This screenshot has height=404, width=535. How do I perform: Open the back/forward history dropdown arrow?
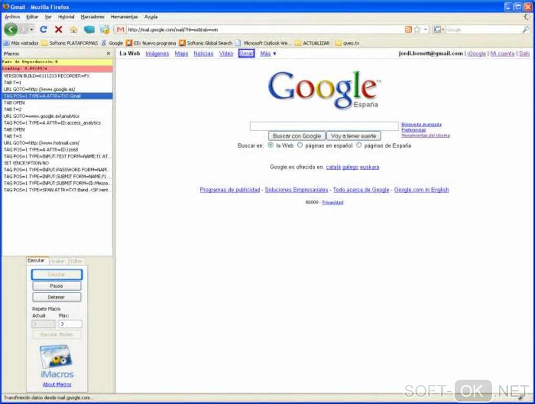(x=31, y=30)
